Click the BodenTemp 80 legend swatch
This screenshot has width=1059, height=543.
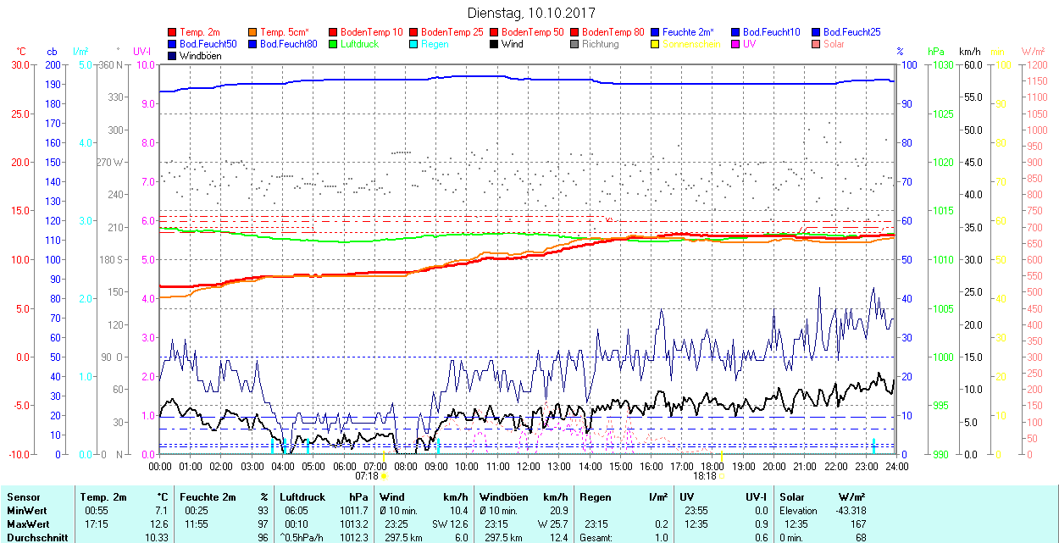coord(575,32)
